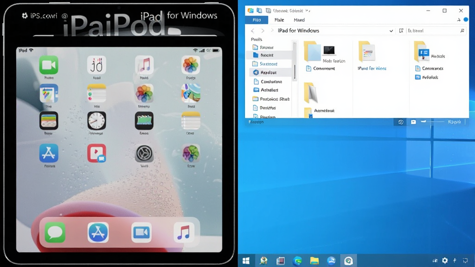Viewport: 475px width, 267px height.
Task: Open the App Store on the iPad home screen
Action: coord(48,153)
